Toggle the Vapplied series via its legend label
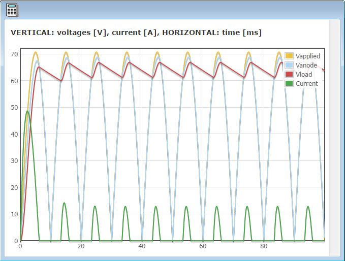 (307, 56)
